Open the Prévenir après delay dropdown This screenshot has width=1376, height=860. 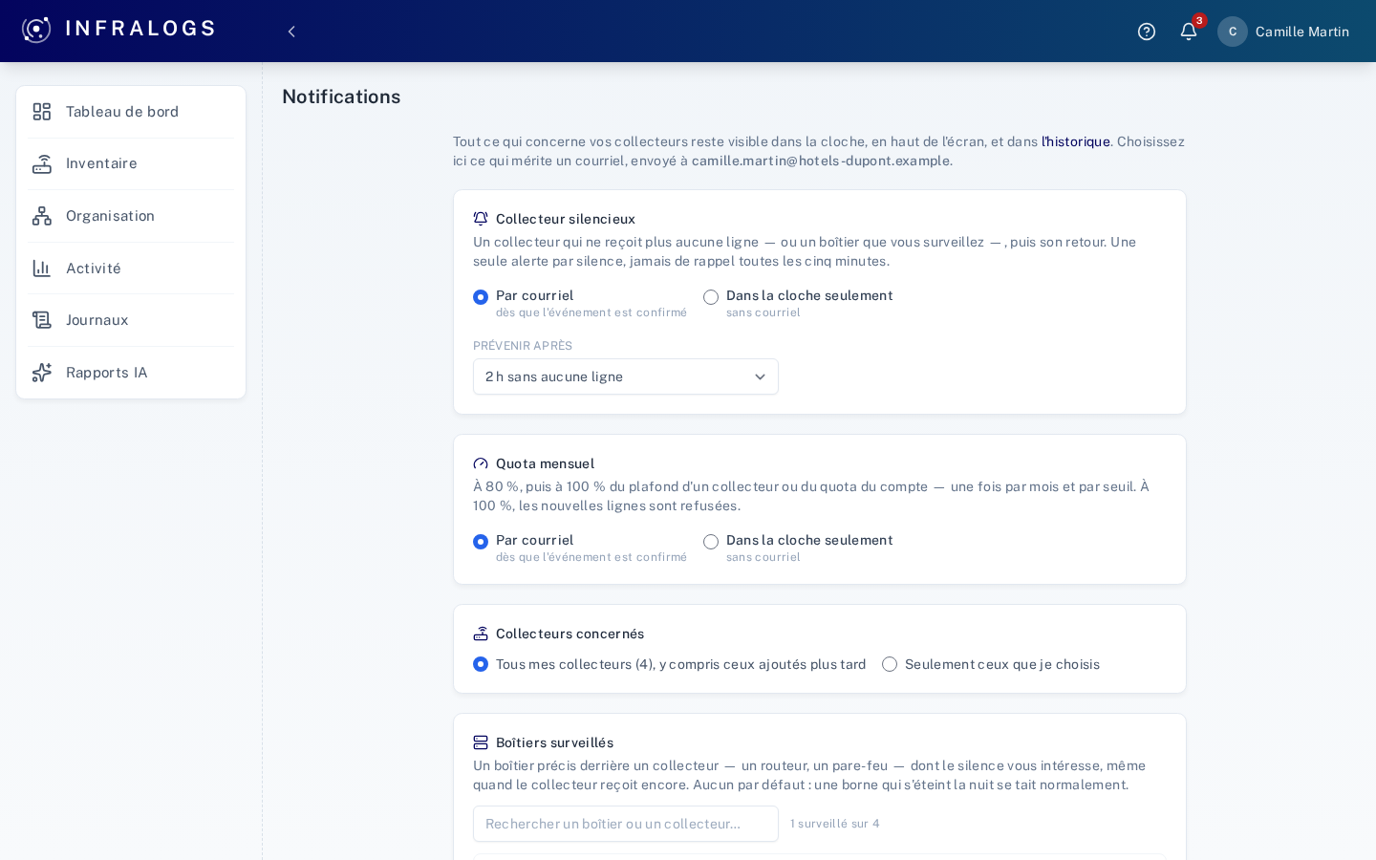point(626,376)
